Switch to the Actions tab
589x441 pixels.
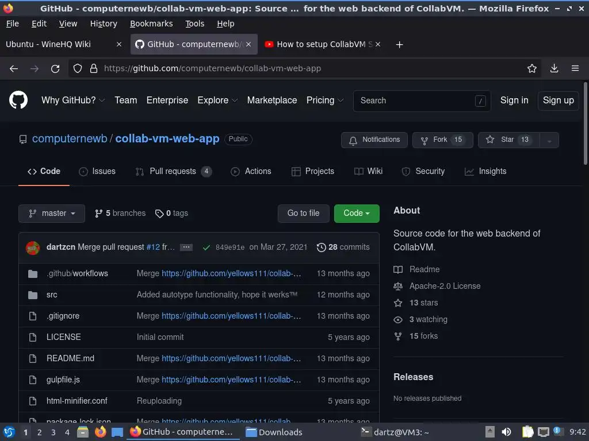coord(251,171)
